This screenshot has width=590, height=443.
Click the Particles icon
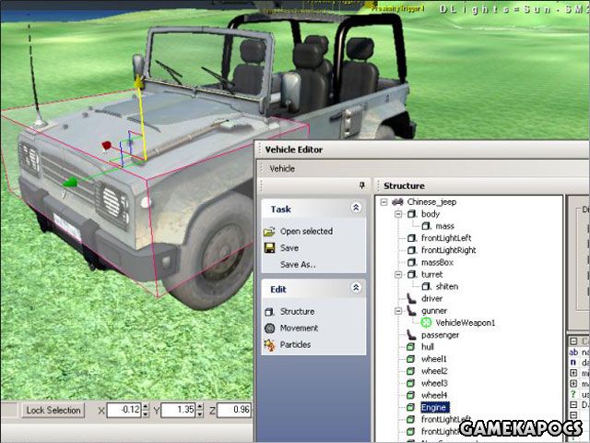[x=269, y=344]
